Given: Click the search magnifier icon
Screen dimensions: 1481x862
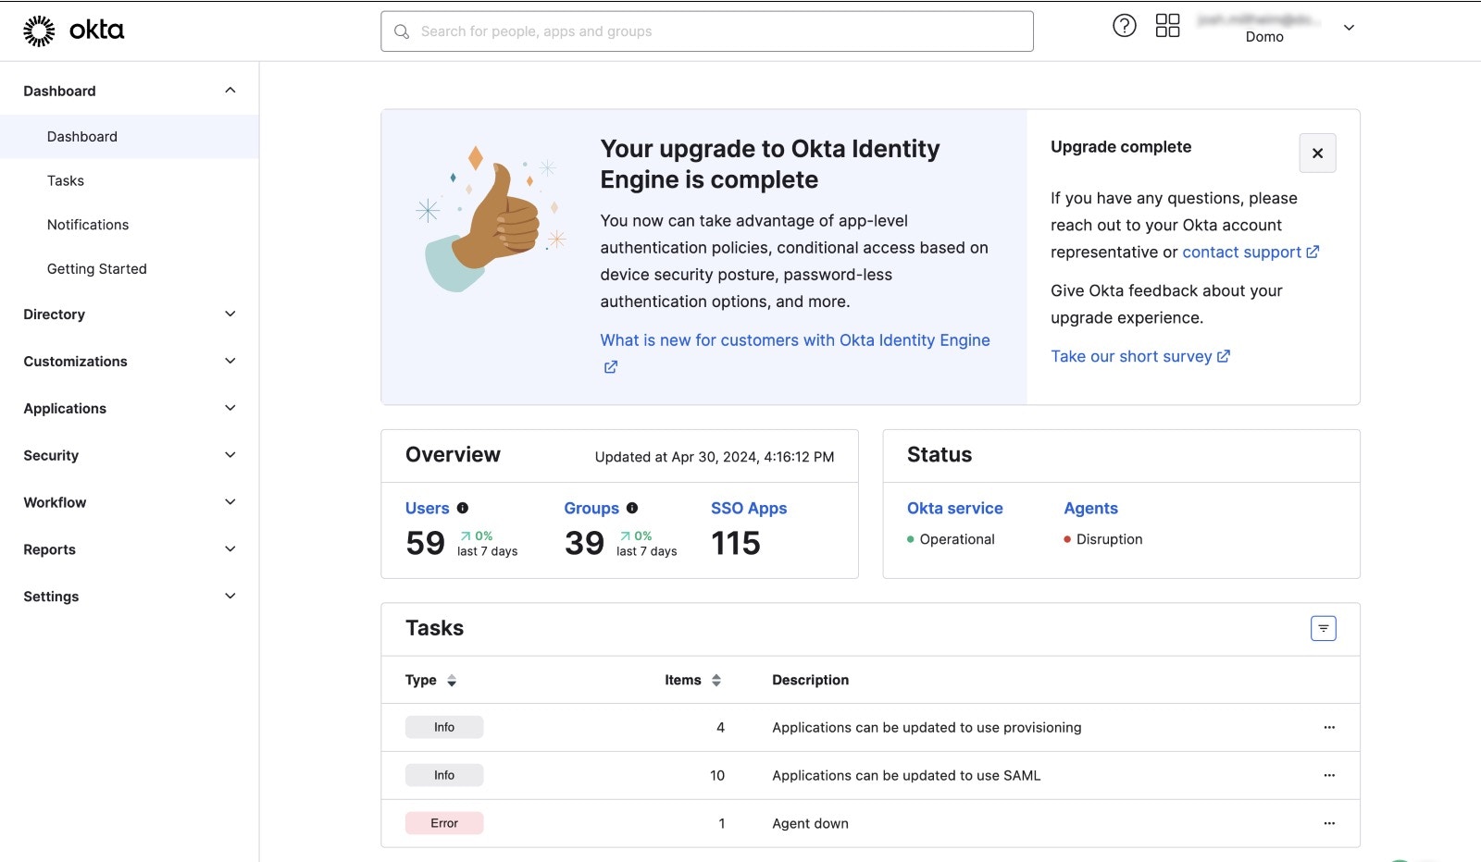Looking at the screenshot, I should coord(401,31).
